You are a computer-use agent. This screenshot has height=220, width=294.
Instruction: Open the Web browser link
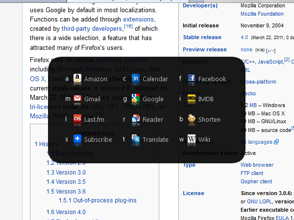(x=257, y=165)
